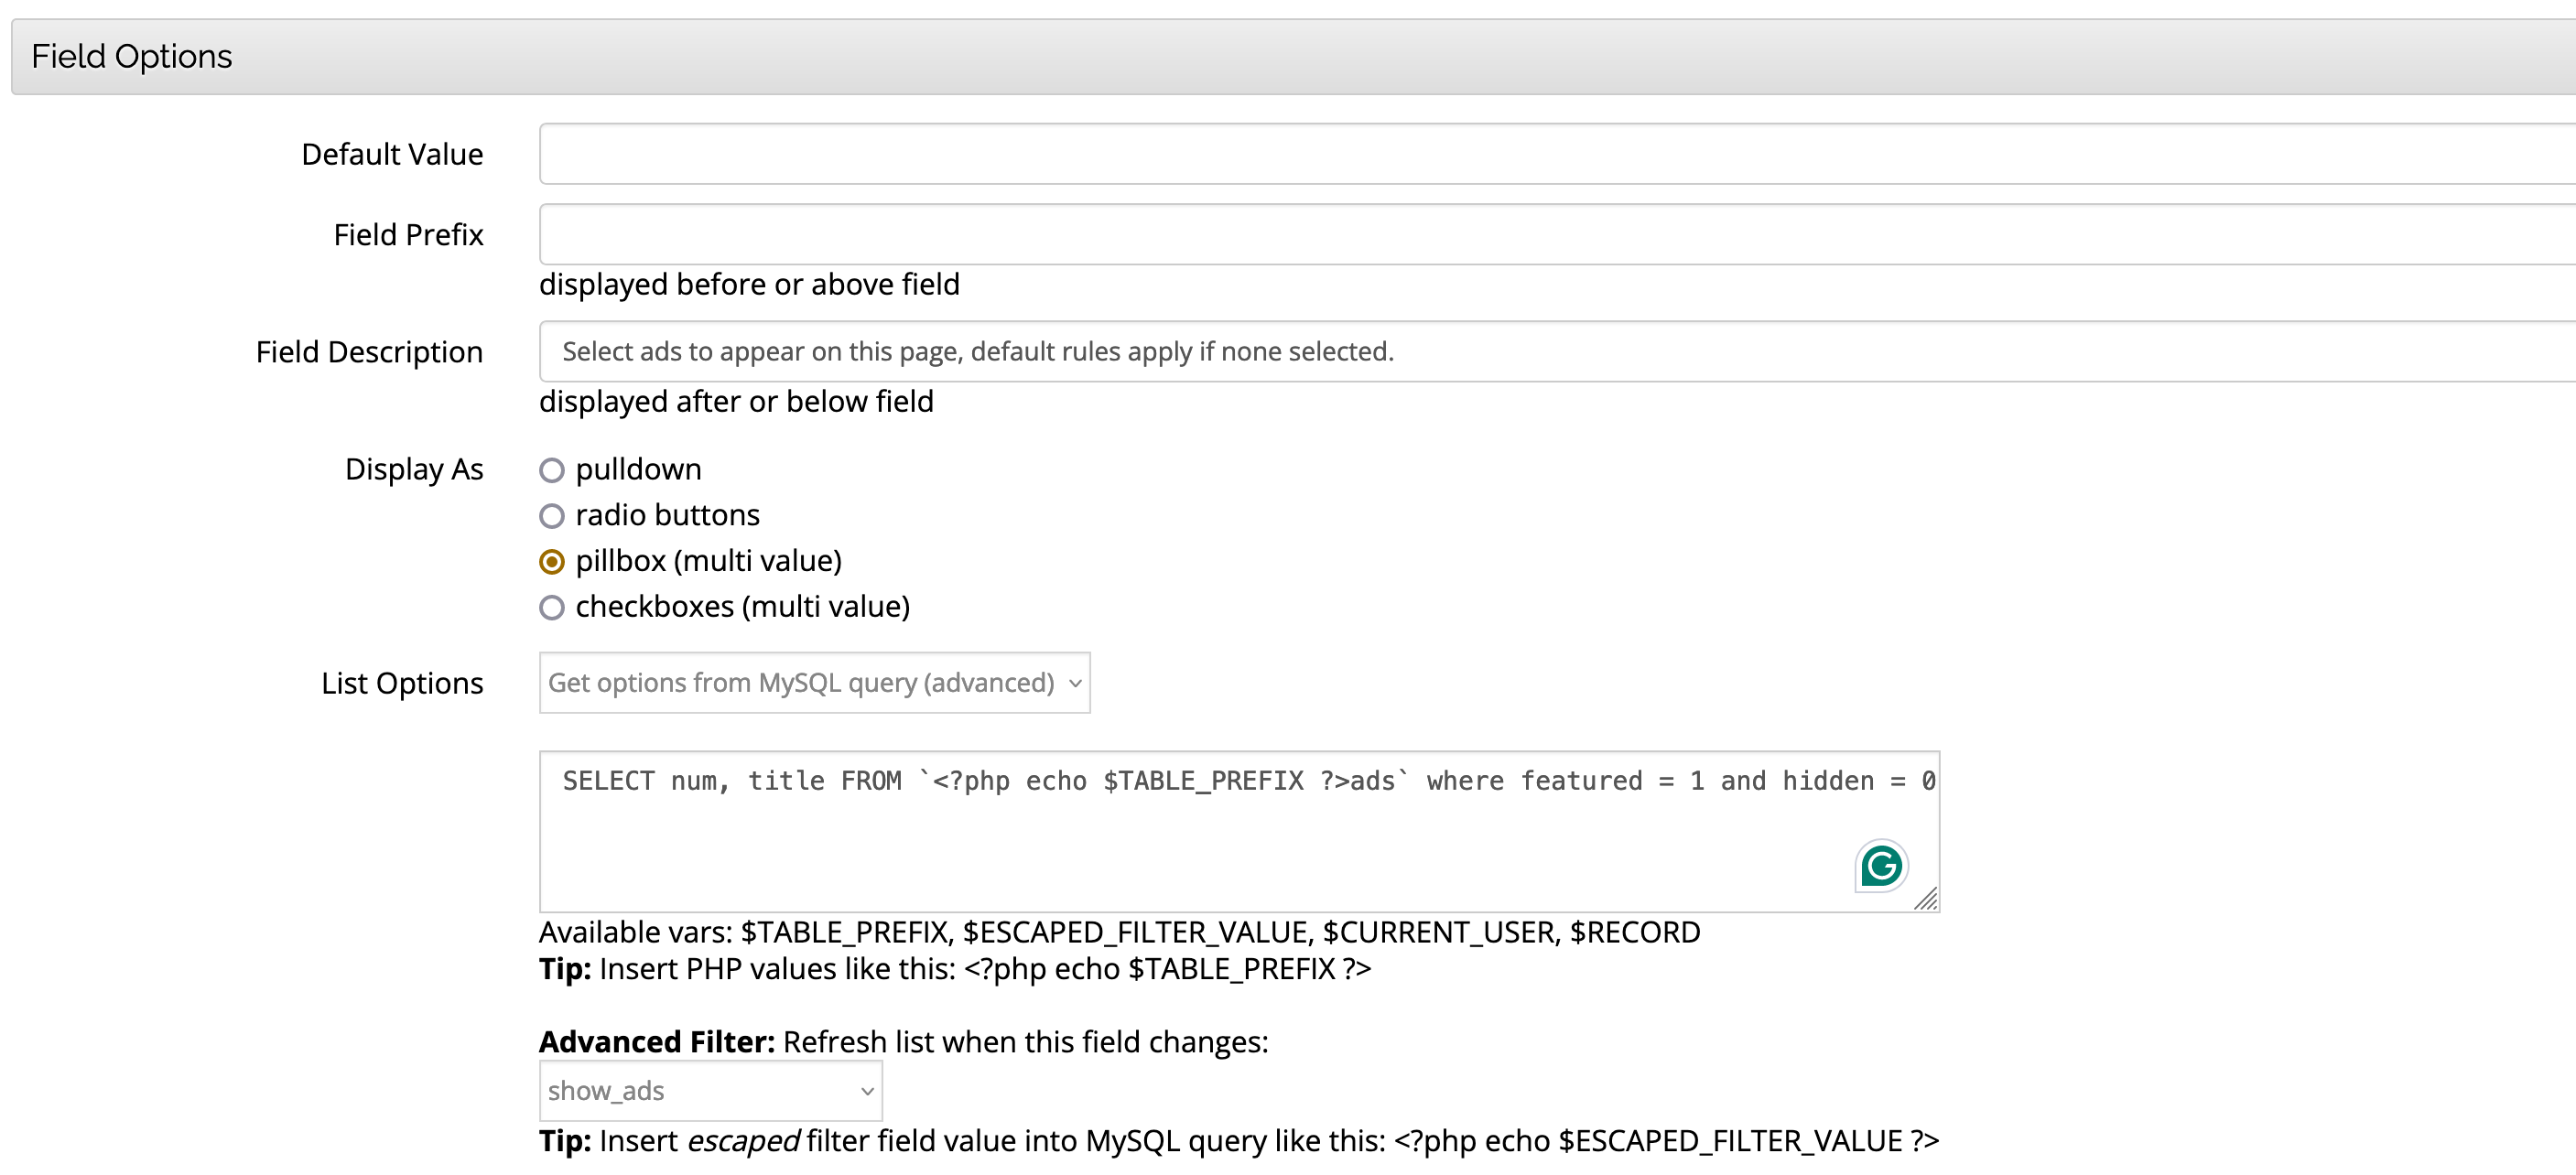
Task: Click the Default Value input field
Action: (1500, 154)
